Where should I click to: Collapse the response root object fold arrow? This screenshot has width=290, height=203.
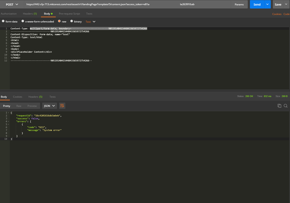tap(8, 113)
